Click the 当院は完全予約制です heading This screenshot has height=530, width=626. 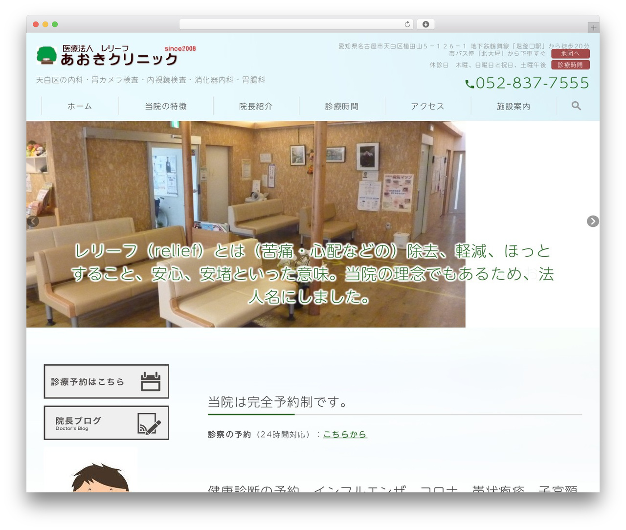[278, 402]
